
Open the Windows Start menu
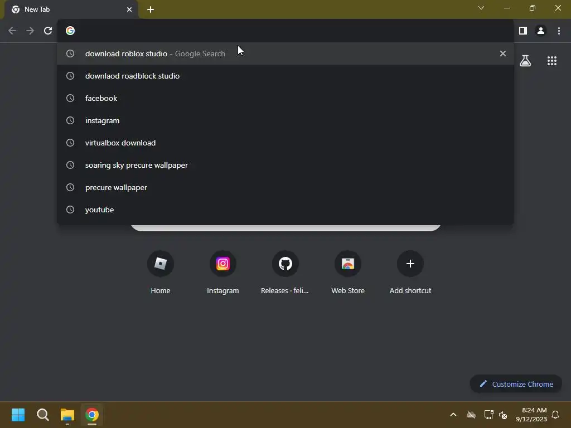click(x=18, y=415)
